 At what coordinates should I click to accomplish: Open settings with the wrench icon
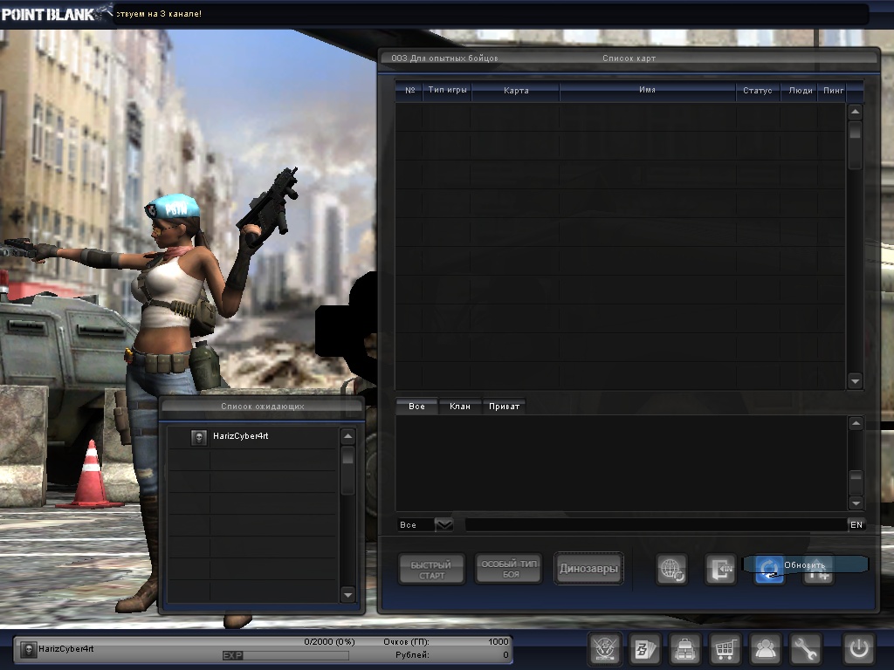[804, 648]
